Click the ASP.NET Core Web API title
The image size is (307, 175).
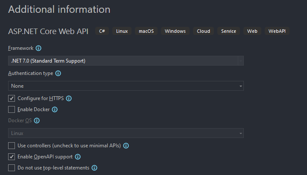coord(48,32)
